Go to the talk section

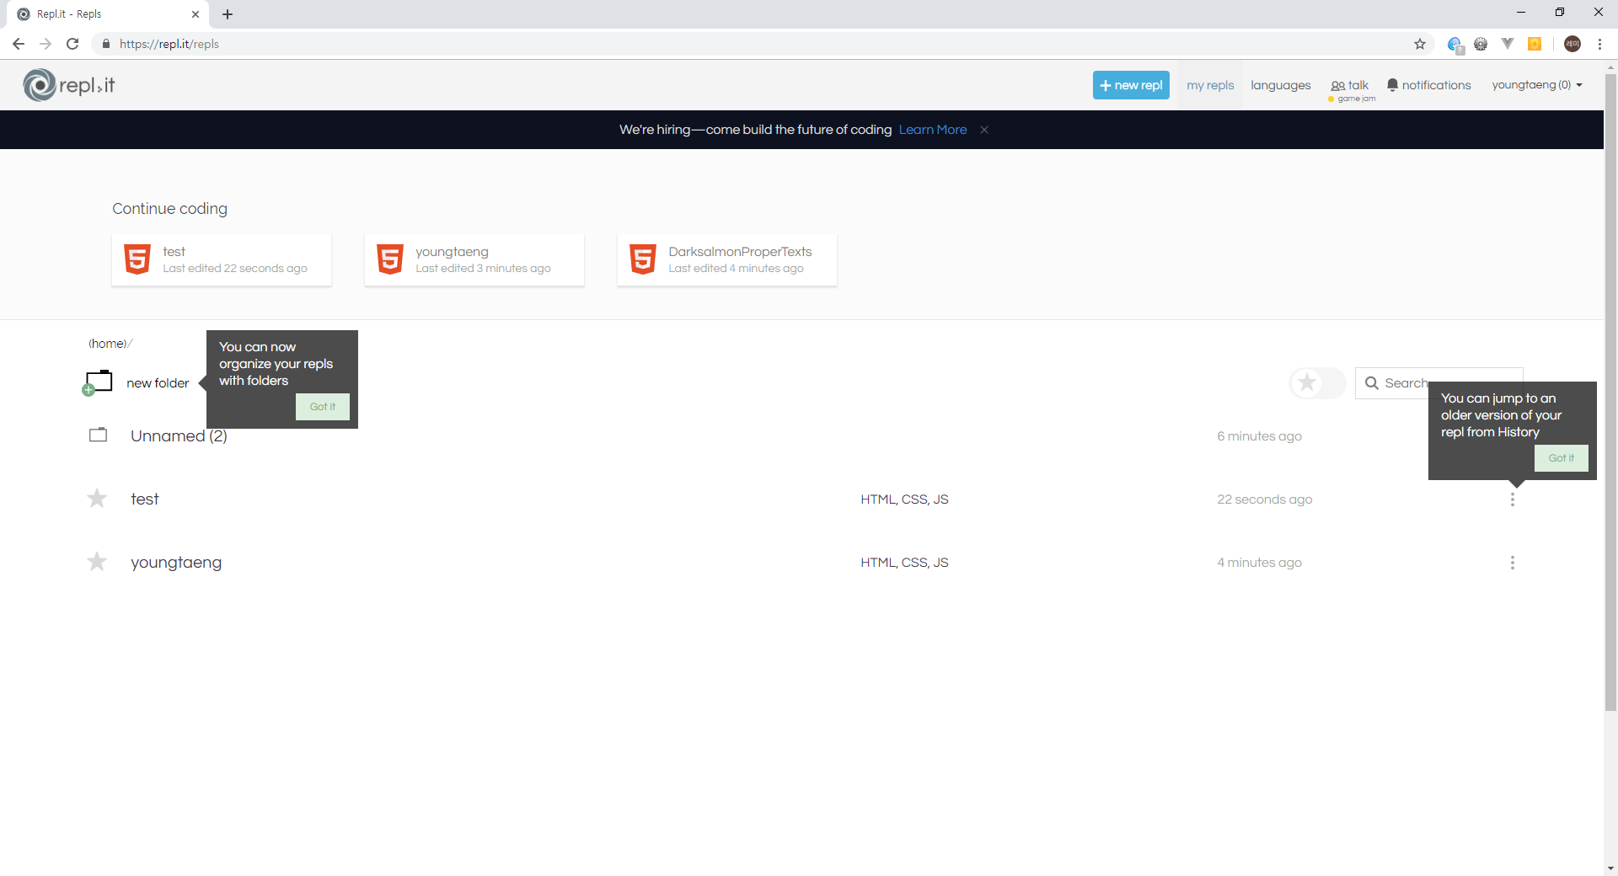pyautogui.click(x=1350, y=85)
